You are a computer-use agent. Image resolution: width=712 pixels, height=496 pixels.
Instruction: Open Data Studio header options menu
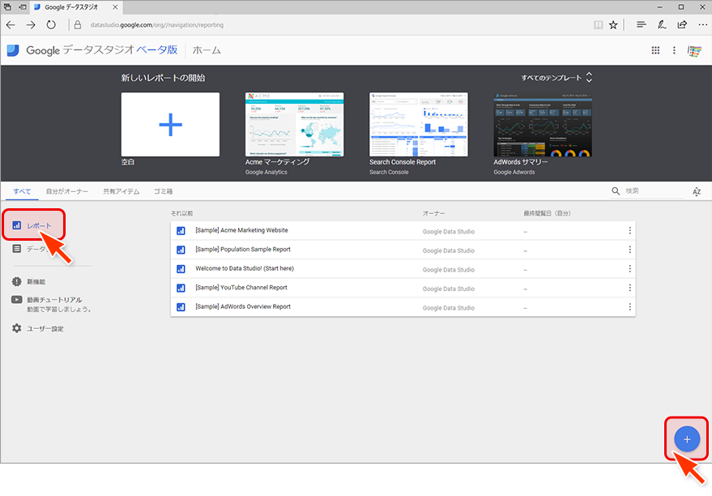674,50
